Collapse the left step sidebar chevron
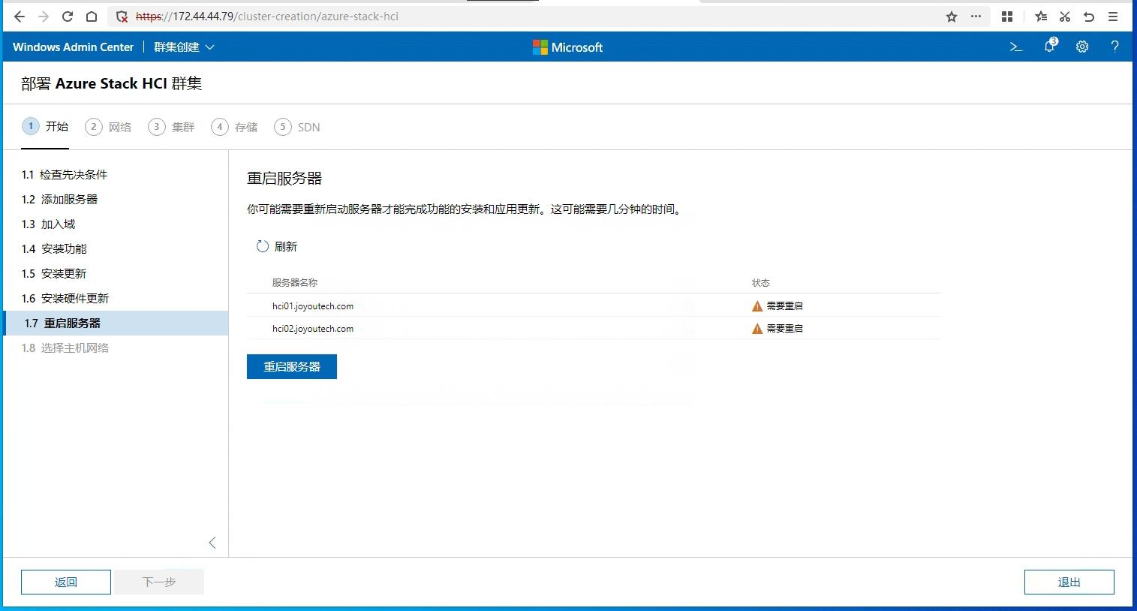The image size is (1137, 611). [x=212, y=543]
